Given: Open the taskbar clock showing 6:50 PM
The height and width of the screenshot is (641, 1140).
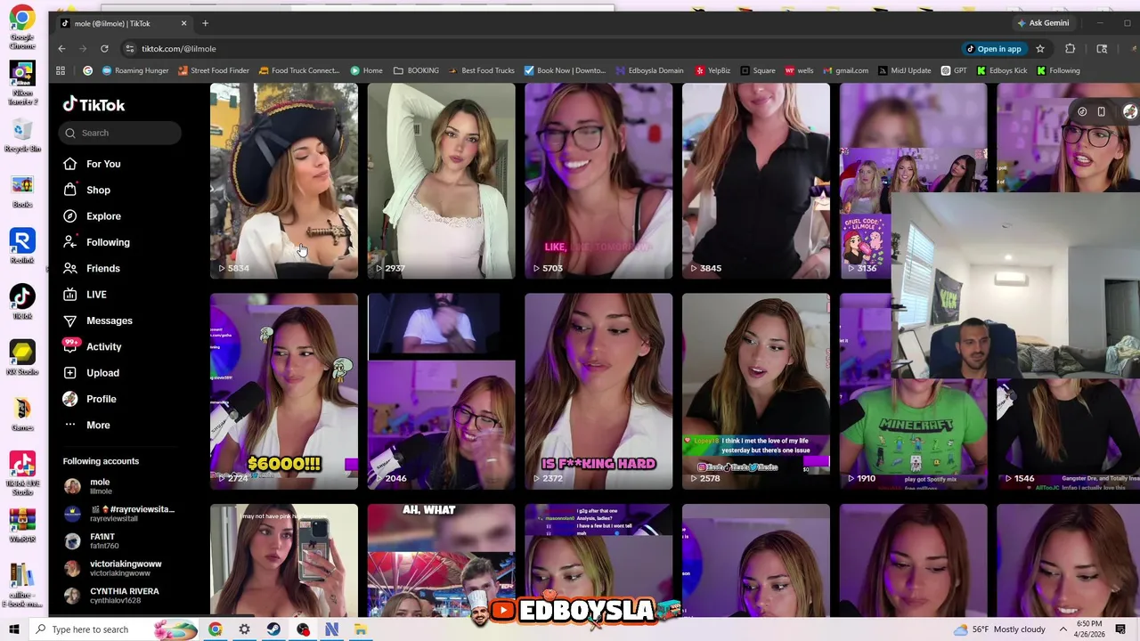Looking at the screenshot, I should pyautogui.click(x=1090, y=629).
